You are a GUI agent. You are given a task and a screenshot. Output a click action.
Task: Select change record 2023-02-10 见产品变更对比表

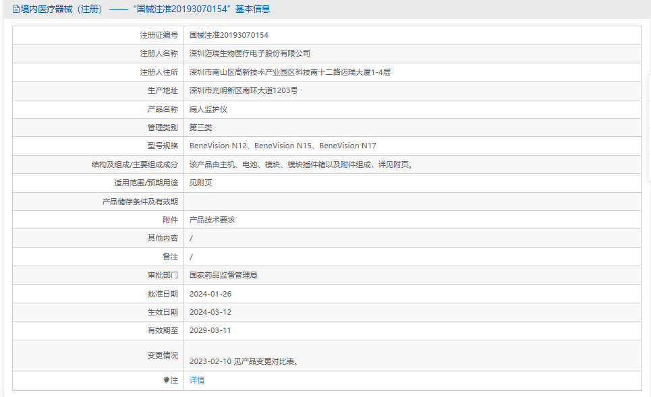(x=244, y=361)
